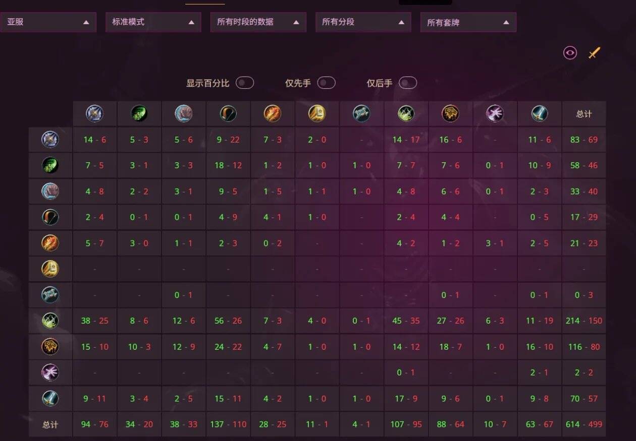Turn on the 仅先手 toggle
This screenshot has width=636, height=441.
[326, 83]
